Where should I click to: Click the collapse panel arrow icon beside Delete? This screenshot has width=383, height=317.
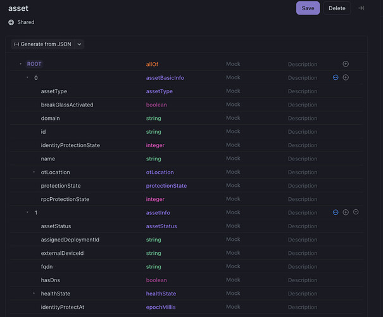pos(361,8)
